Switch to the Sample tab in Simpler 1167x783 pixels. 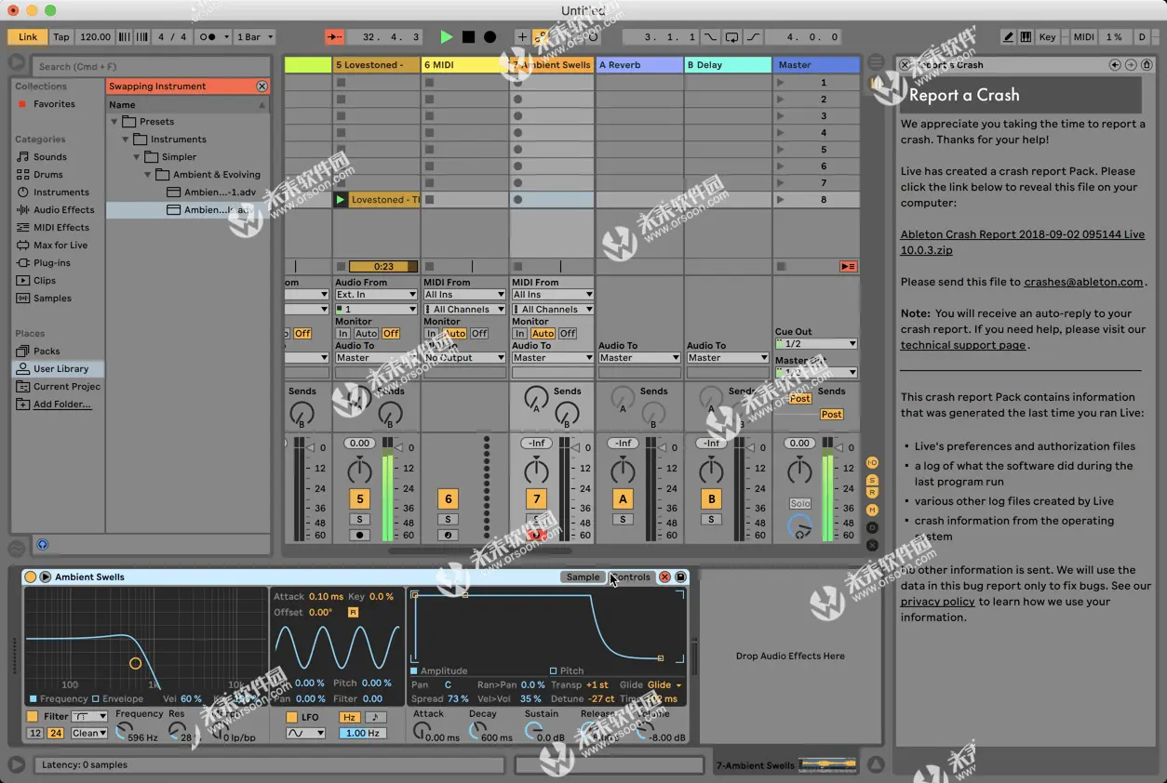[583, 577]
